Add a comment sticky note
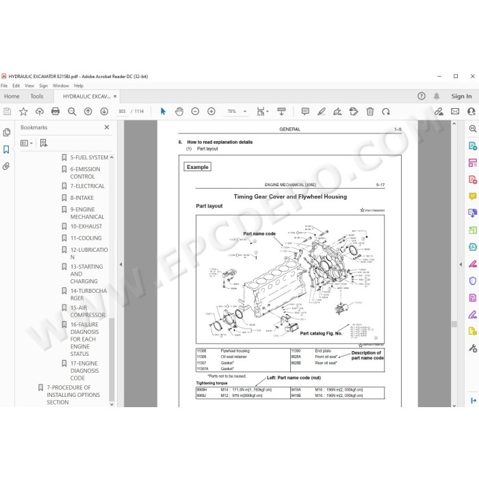 point(305,112)
